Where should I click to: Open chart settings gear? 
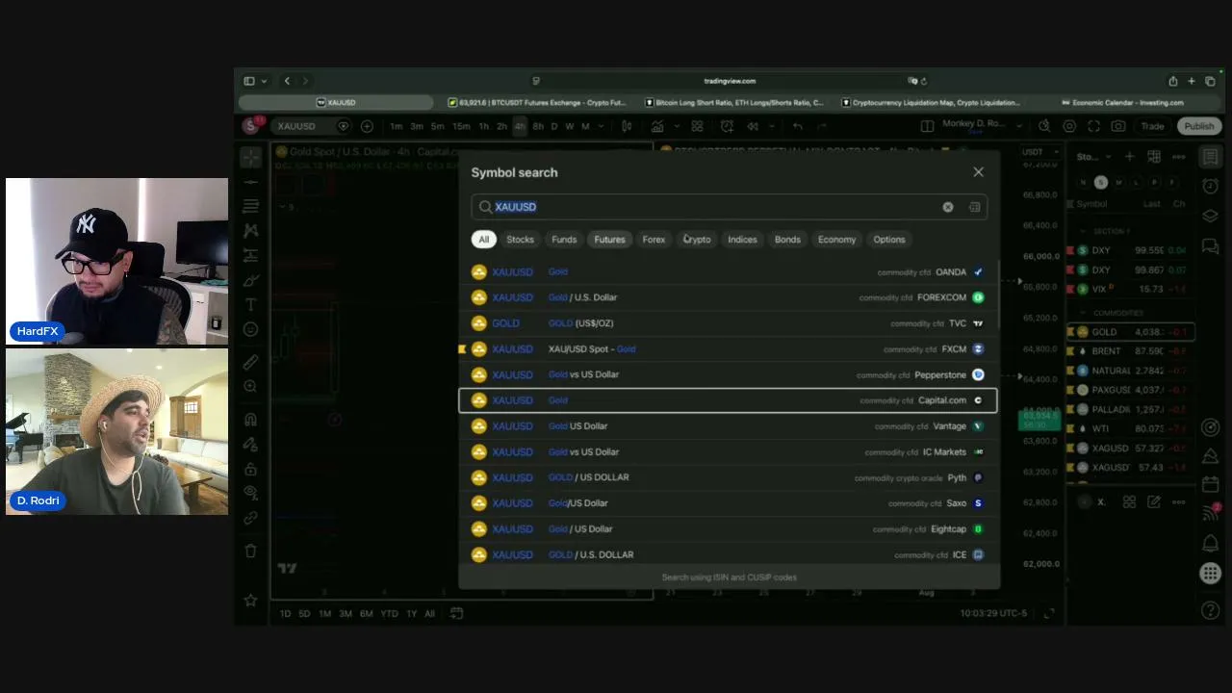point(1069,126)
